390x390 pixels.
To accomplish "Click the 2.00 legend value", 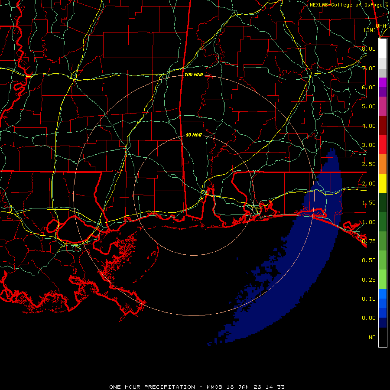I will pos(369,184).
